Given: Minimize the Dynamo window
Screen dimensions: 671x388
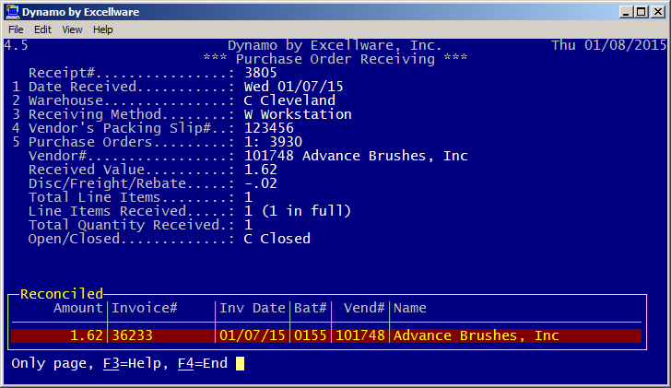Looking at the screenshot, I should [626, 12].
